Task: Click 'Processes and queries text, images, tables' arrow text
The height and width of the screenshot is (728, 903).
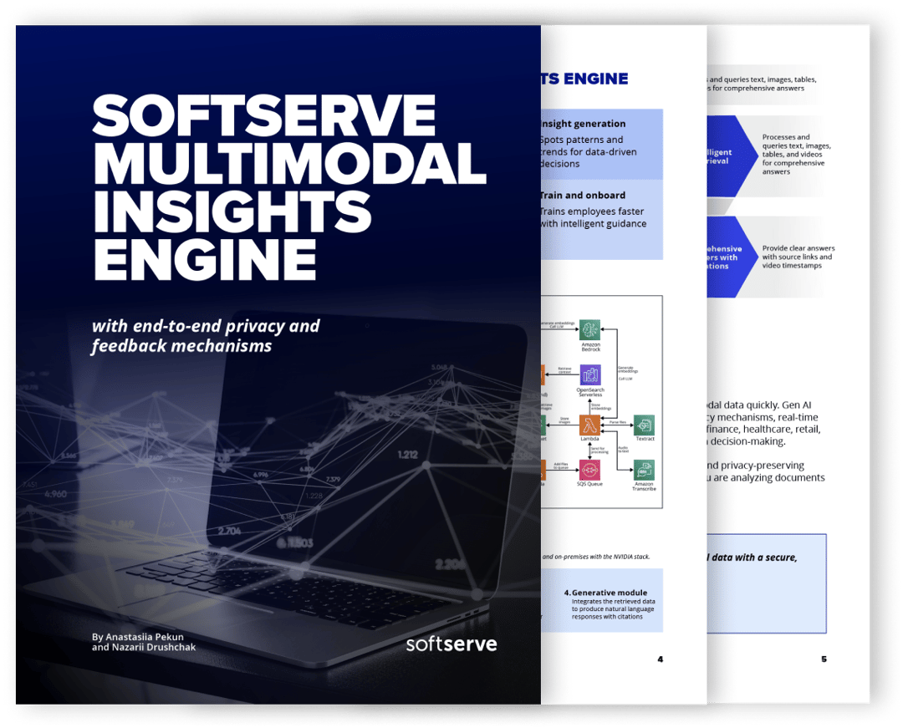Action: click(x=797, y=155)
